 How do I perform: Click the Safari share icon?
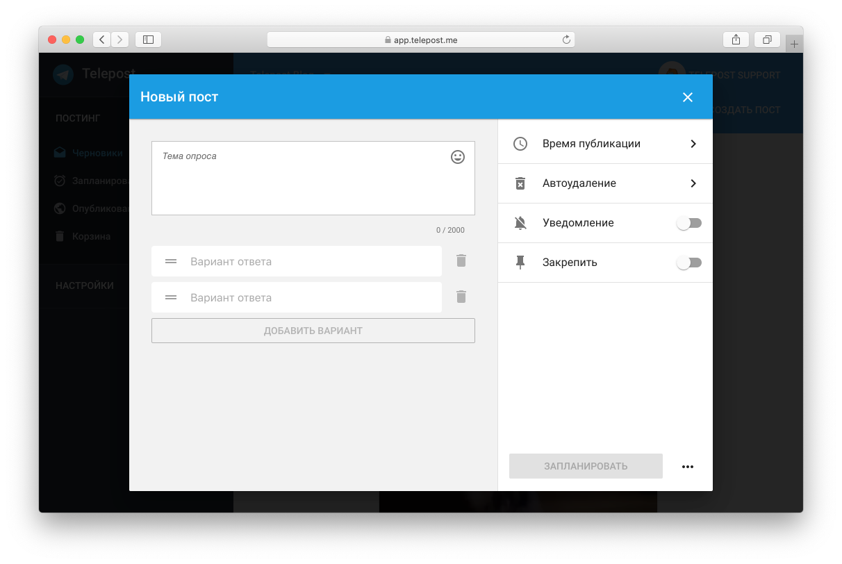tap(736, 40)
